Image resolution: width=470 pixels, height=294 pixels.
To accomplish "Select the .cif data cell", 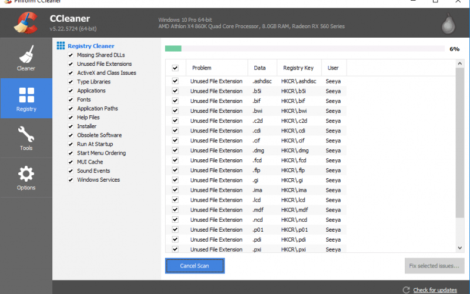I will pyautogui.click(x=256, y=141).
